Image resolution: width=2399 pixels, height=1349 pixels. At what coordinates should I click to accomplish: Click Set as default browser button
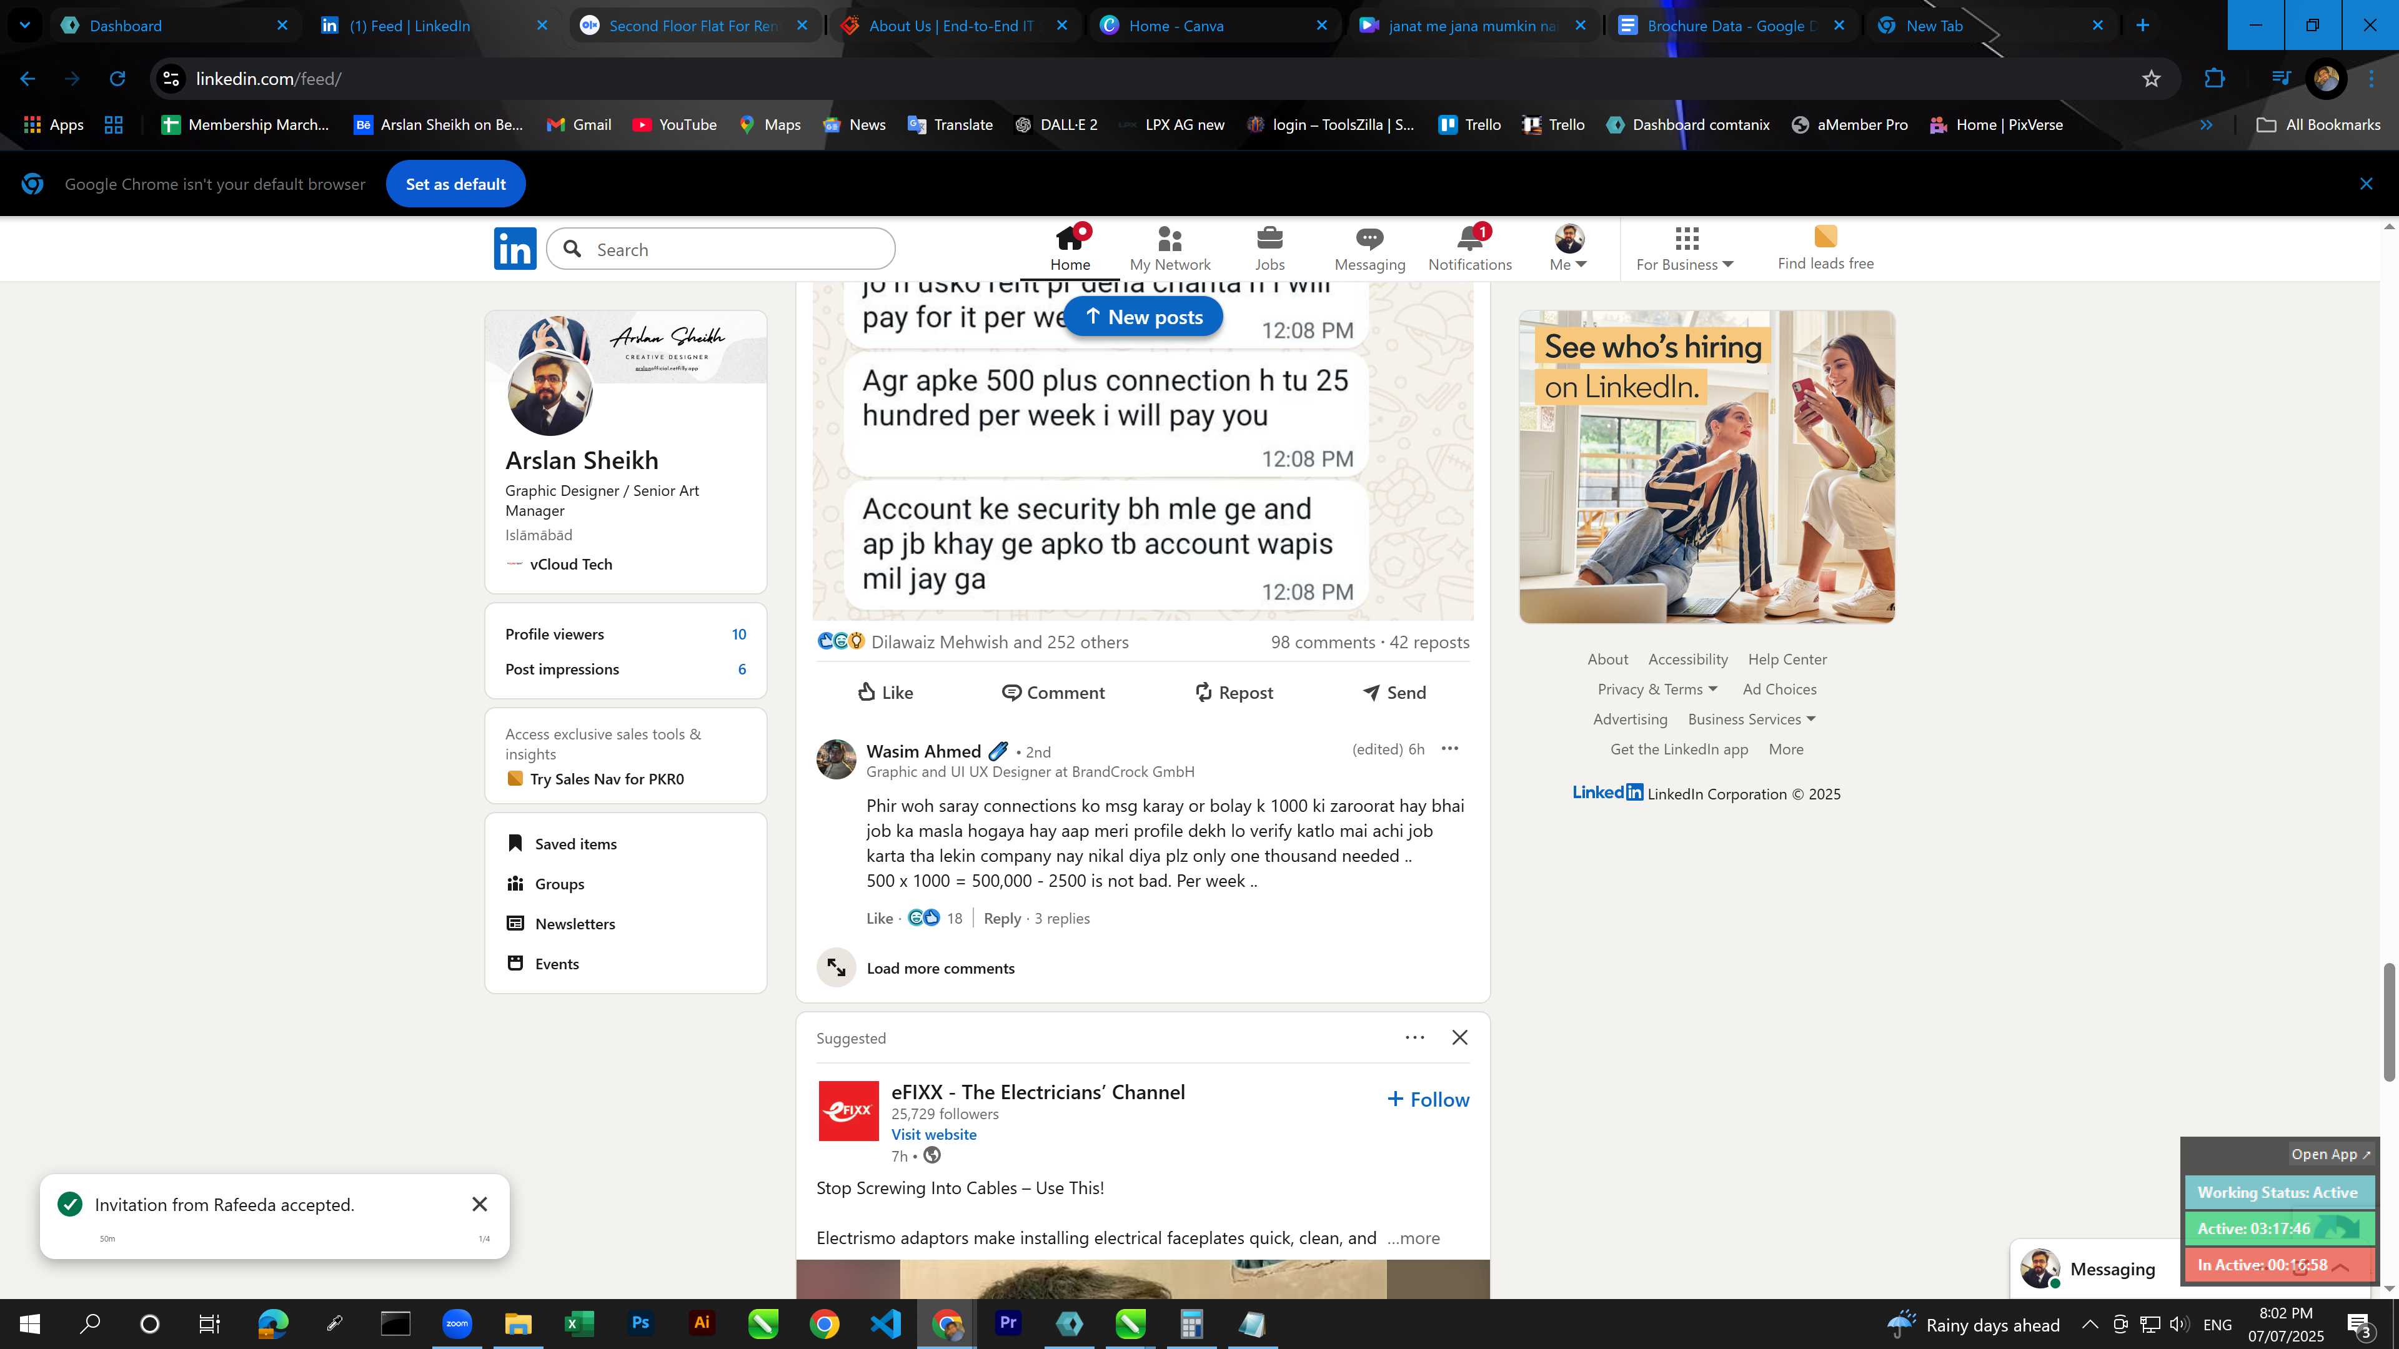[x=455, y=184]
